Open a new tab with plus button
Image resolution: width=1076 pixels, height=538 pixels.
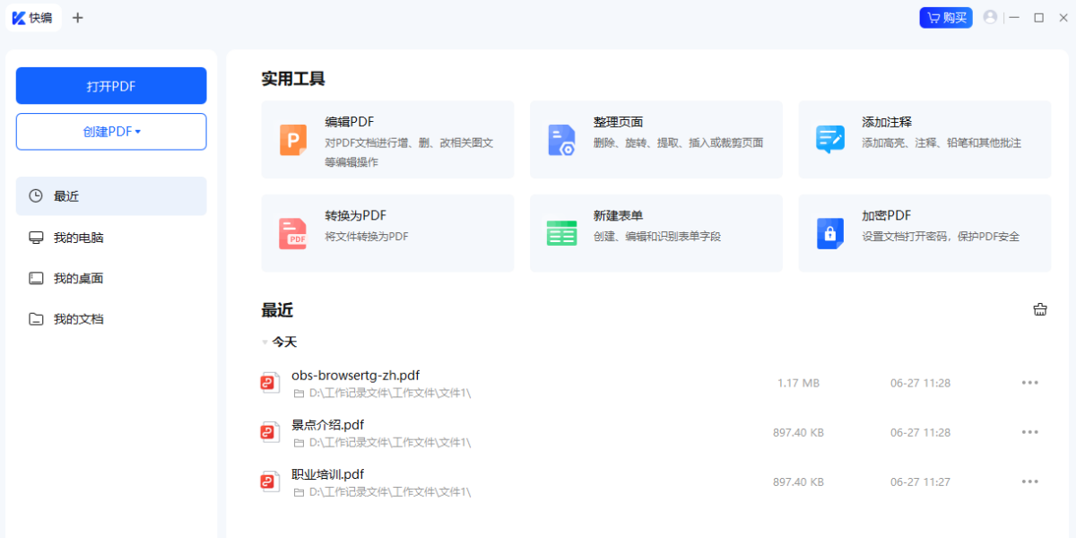coord(77,18)
